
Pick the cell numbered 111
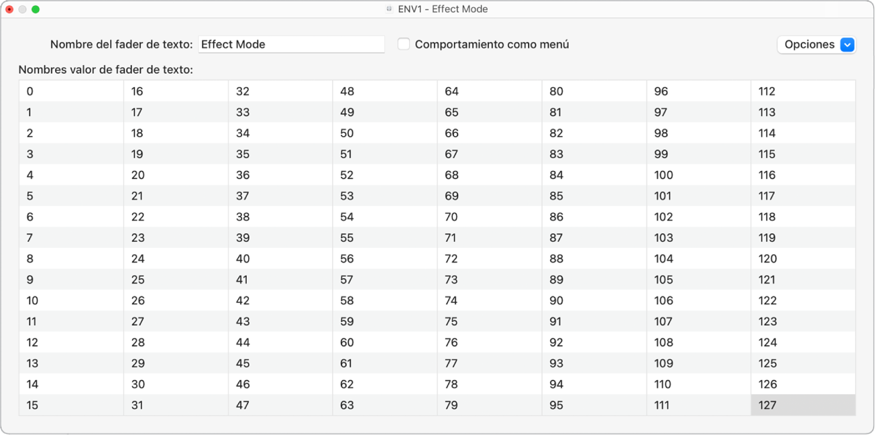(x=698, y=405)
